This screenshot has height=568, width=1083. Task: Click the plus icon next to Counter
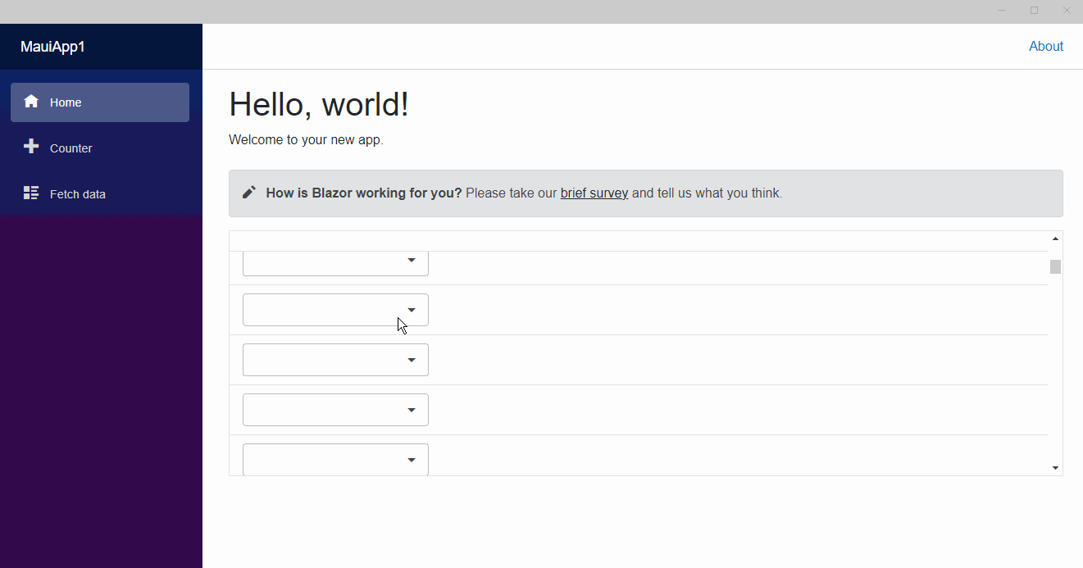[31, 147]
